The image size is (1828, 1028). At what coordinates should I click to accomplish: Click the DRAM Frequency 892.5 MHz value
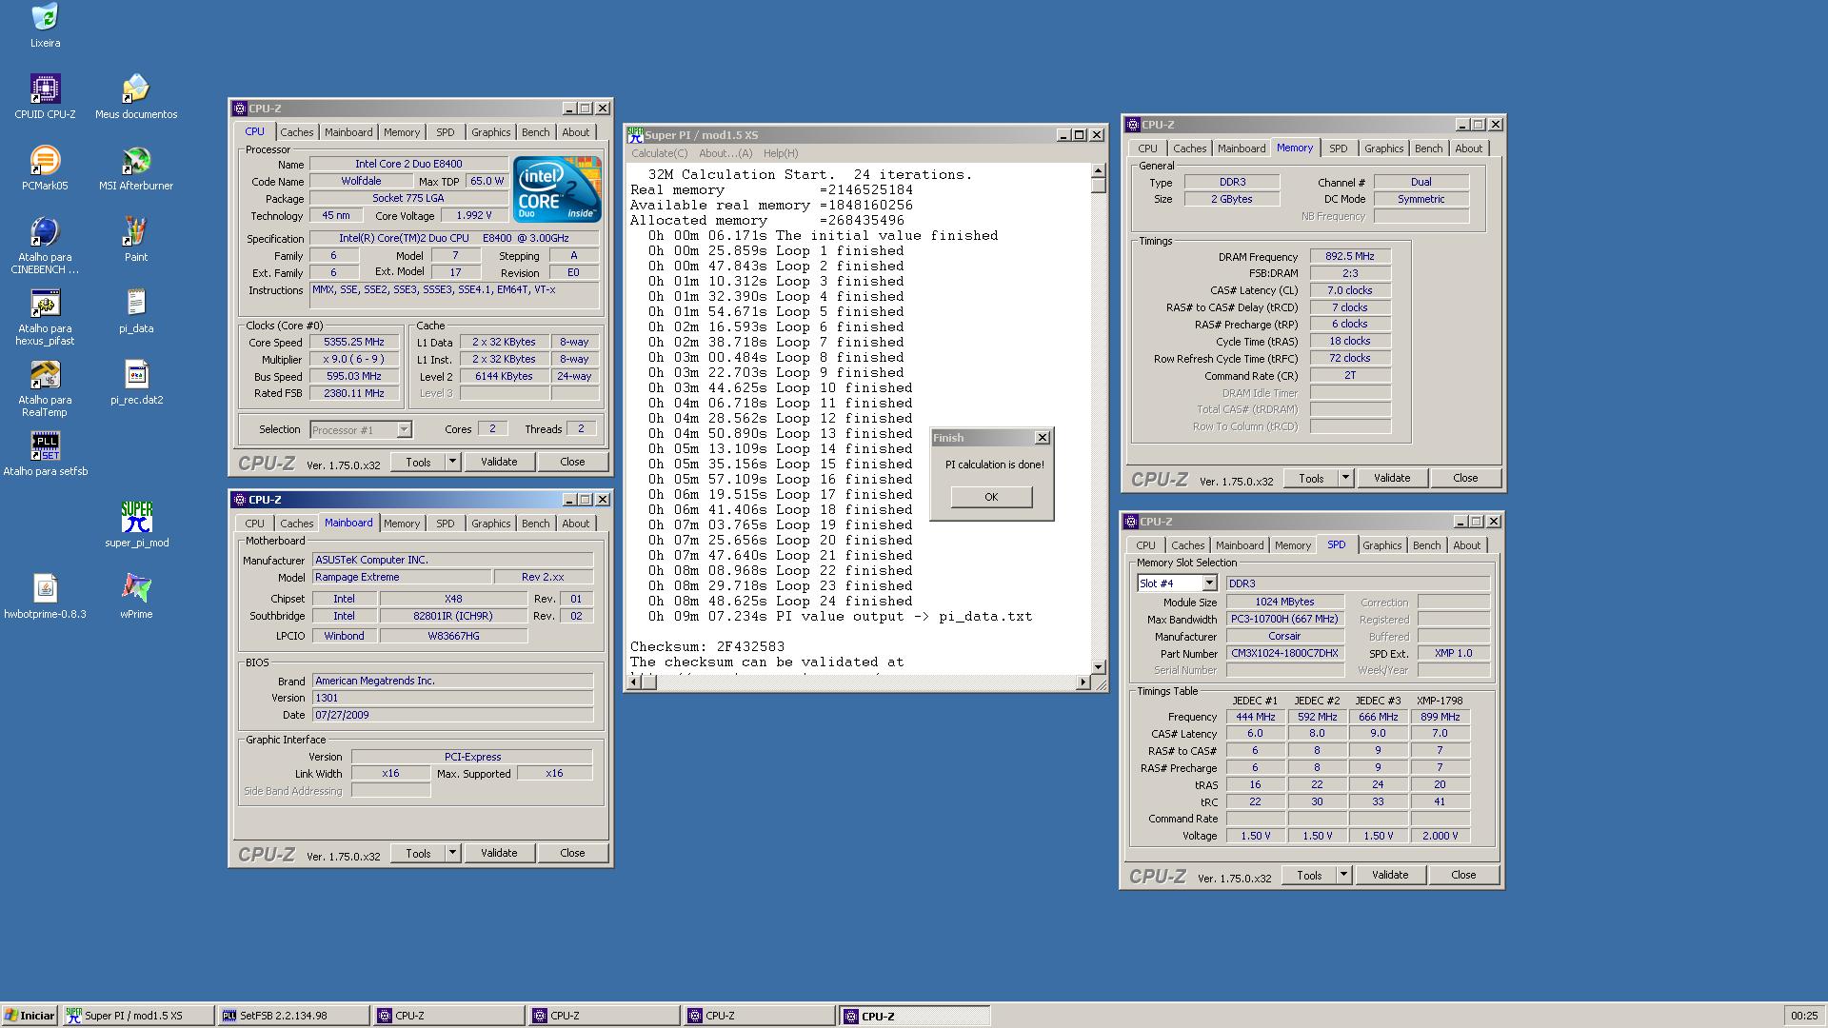tap(1350, 257)
